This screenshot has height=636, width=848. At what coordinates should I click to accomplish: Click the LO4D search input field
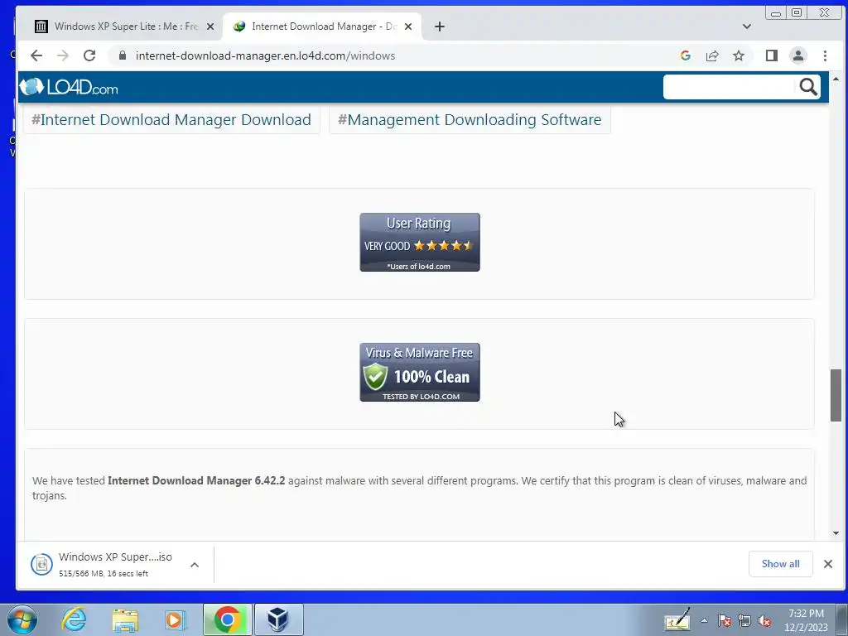tap(729, 87)
